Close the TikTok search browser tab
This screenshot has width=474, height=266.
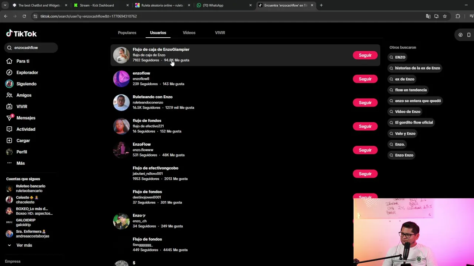point(312,5)
